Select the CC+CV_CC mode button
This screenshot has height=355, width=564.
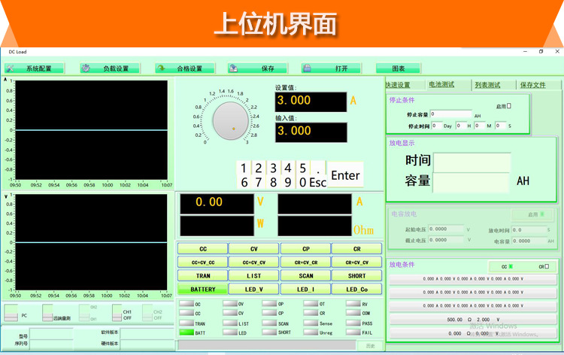click(x=203, y=262)
